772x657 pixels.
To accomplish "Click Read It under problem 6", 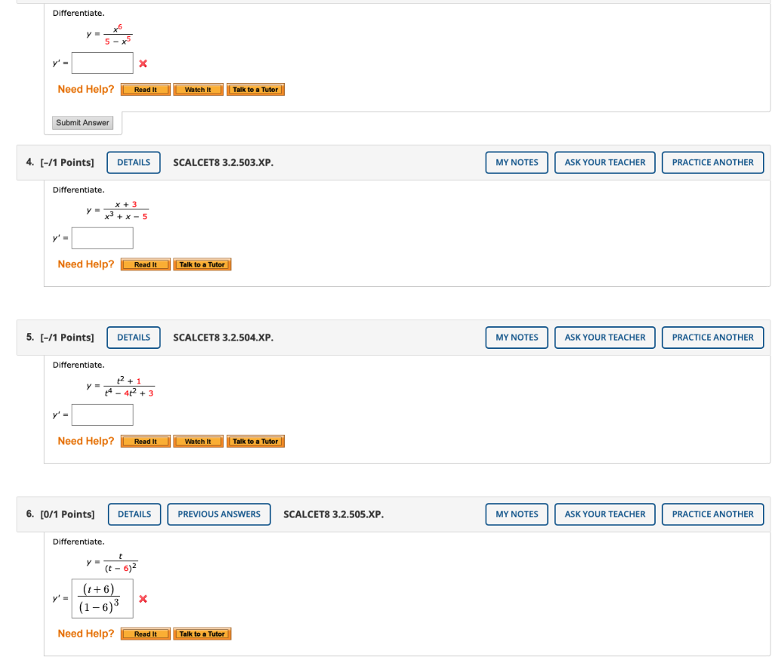I will 145,634.
